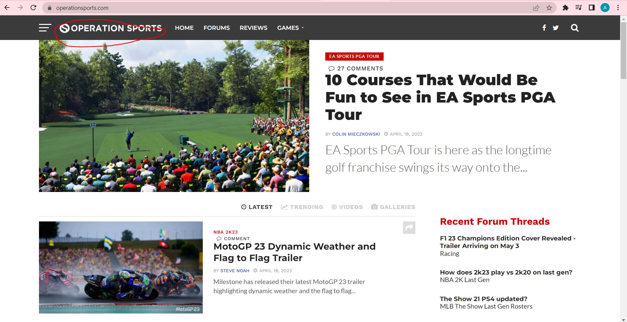This screenshot has width=627, height=322.
Task: Click the APRIL 18, 2023 date on PGA article
Action: 406,134
